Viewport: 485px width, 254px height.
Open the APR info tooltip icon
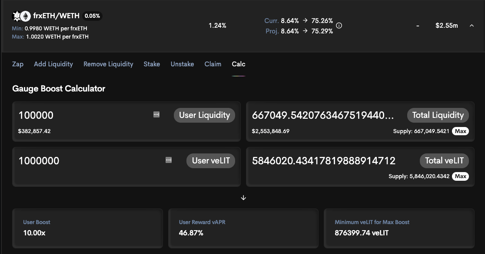coord(339,26)
